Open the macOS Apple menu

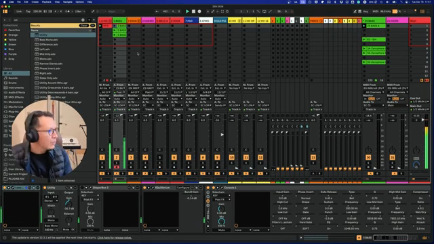tap(4, 1)
